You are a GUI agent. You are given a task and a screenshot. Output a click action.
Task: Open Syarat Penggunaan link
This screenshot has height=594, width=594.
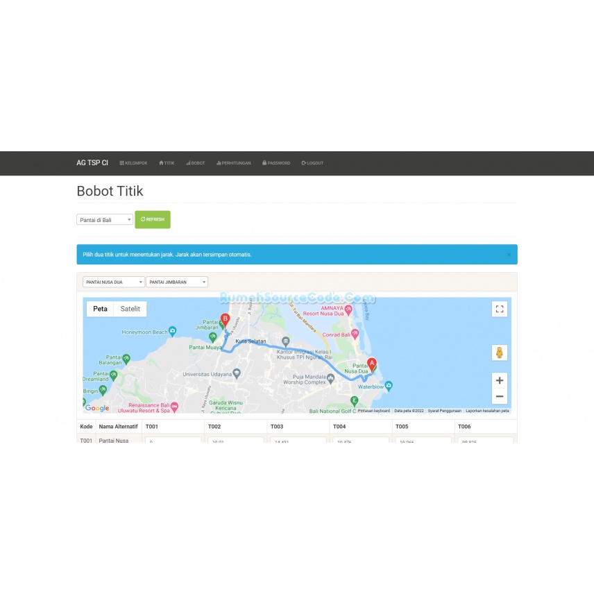(444, 411)
